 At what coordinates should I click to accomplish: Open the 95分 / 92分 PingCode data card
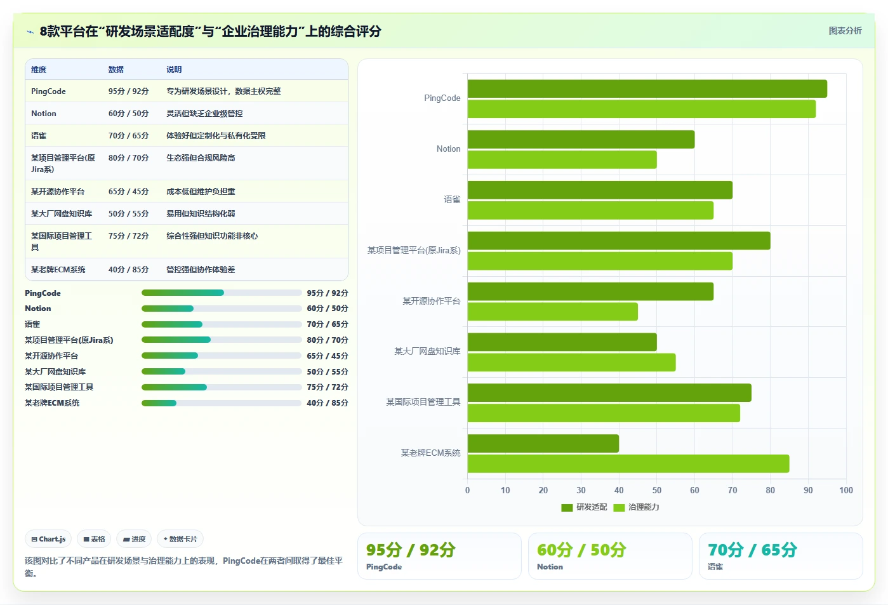[439, 556]
